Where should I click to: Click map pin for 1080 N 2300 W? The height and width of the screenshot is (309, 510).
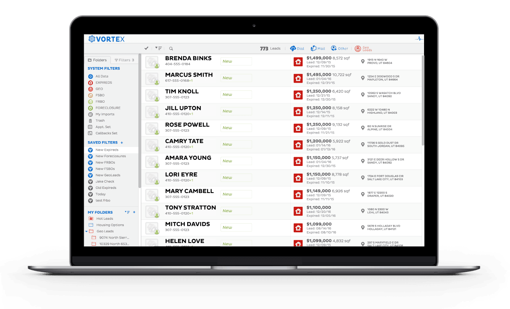pos(363,211)
